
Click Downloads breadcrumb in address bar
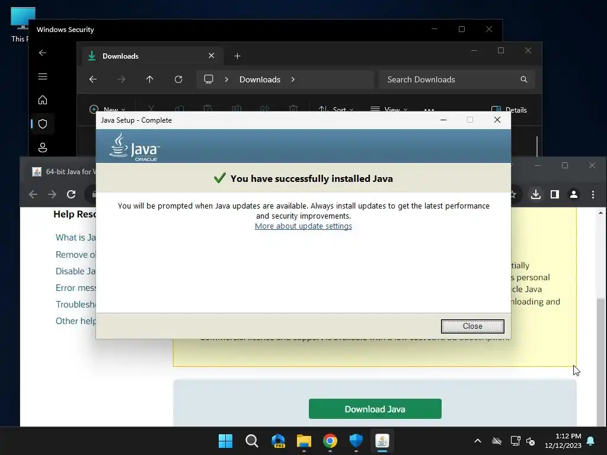pyautogui.click(x=260, y=79)
